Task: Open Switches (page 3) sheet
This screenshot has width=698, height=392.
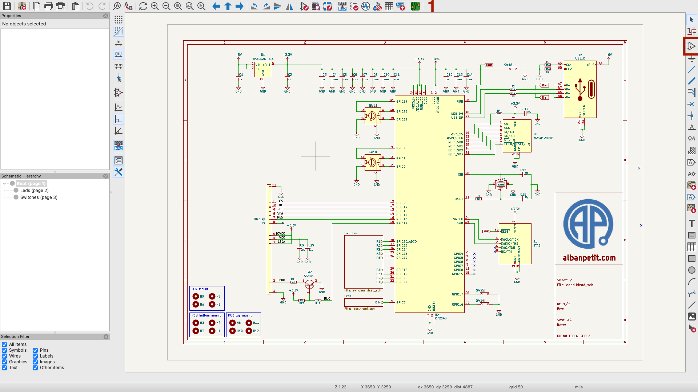Action: [x=39, y=197]
